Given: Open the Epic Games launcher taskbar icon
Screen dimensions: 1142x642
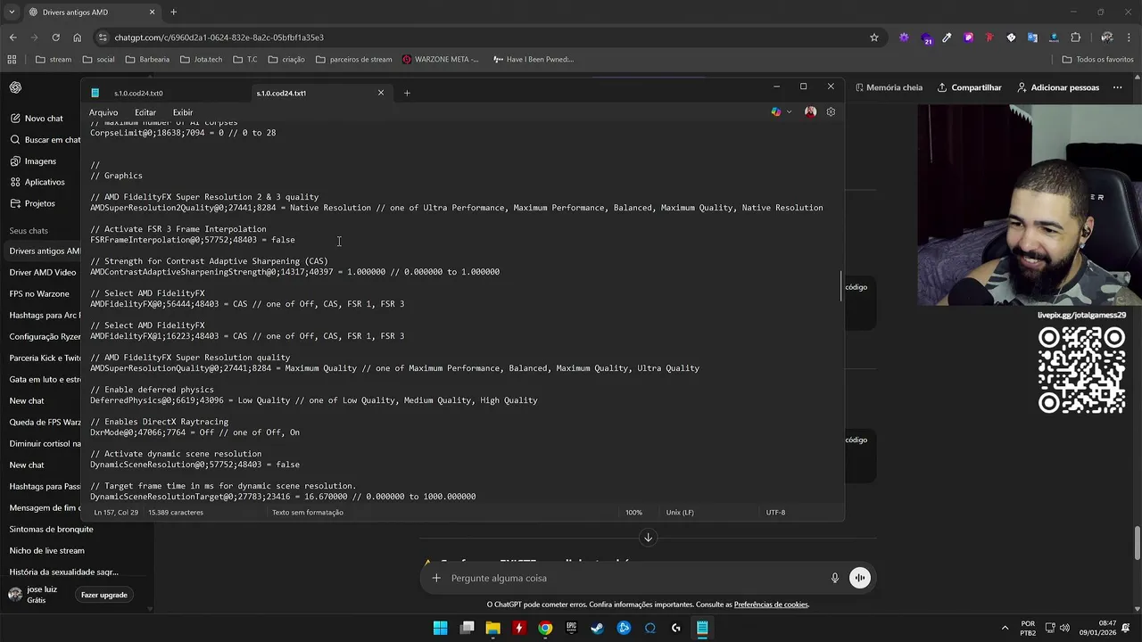Looking at the screenshot, I should (x=571, y=628).
